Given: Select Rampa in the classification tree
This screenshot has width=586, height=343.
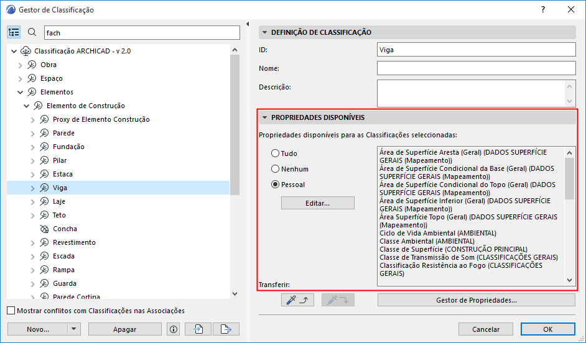Looking at the screenshot, I should coord(63,270).
